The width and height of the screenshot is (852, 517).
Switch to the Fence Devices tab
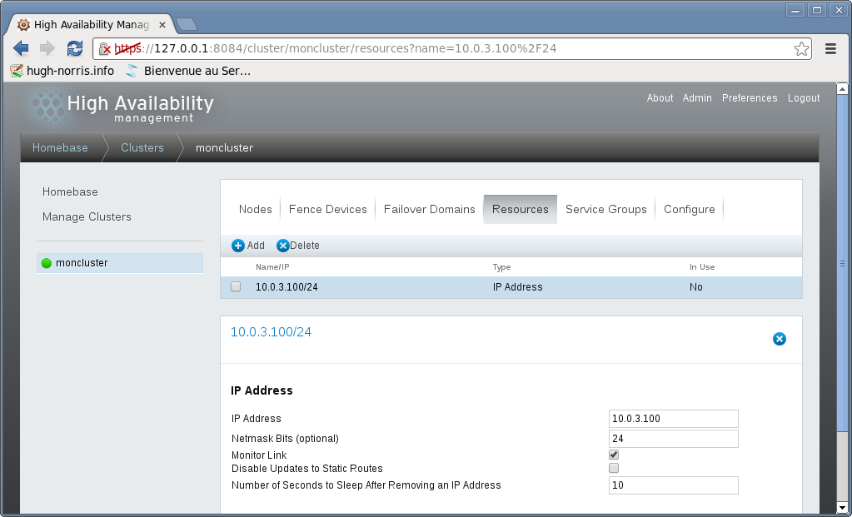click(x=327, y=209)
